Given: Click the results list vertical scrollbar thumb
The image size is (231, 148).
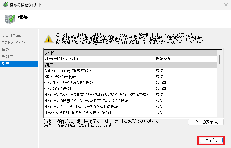Looking at the screenshot, I should pos(220,60).
